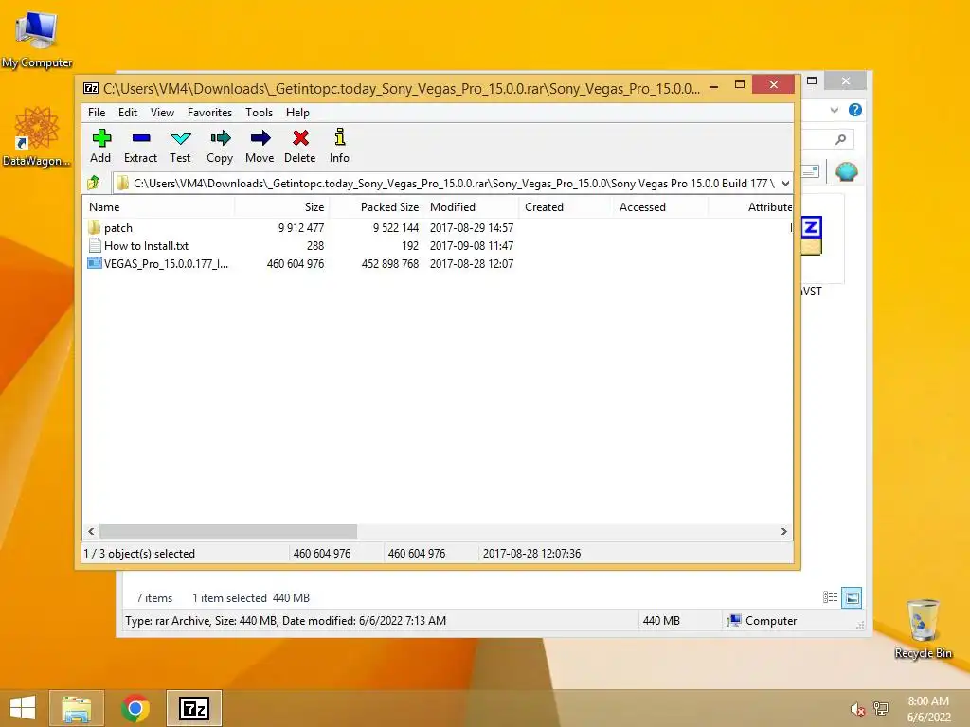Open the Edit menu

[x=128, y=113]
